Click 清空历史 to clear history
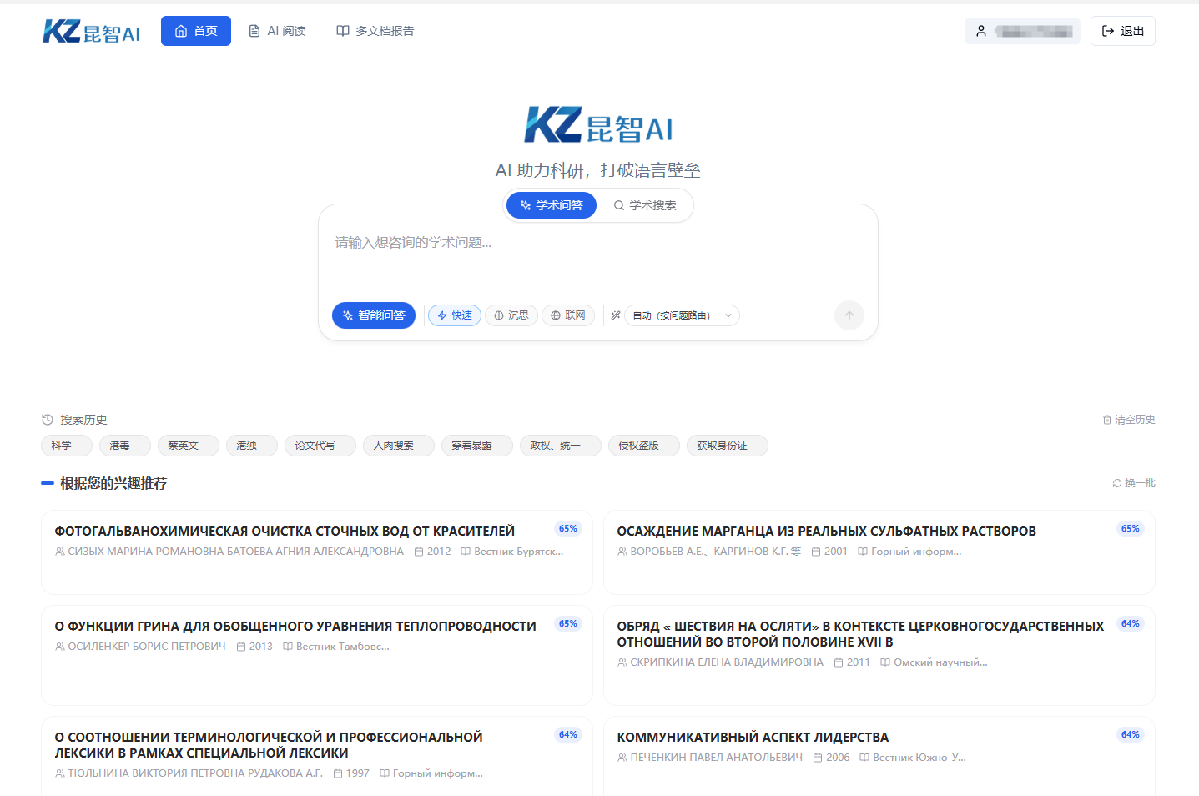Viewport: 1199px width, 796px height. tap(1129, 420)
